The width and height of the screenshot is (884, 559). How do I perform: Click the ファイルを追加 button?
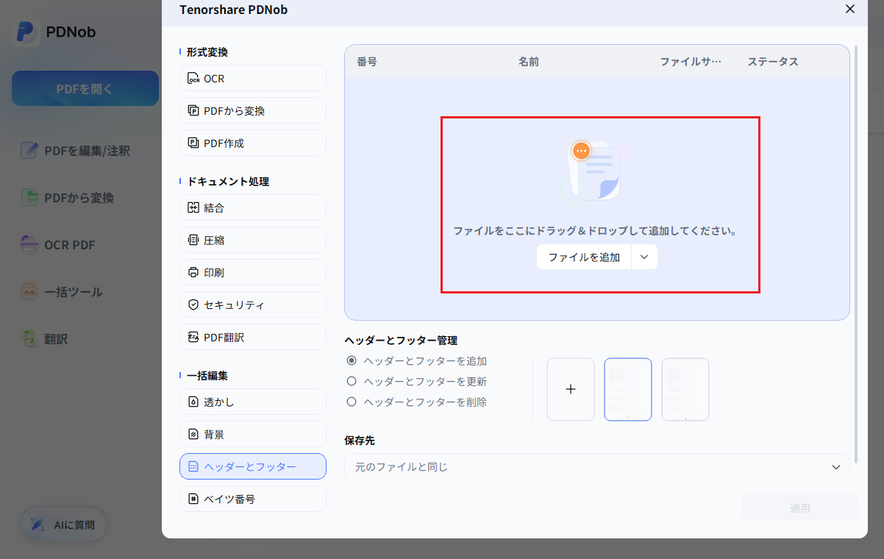584,257
